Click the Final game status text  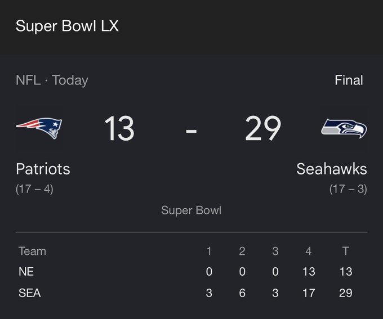pyautogui.click(x=349, y=80)
